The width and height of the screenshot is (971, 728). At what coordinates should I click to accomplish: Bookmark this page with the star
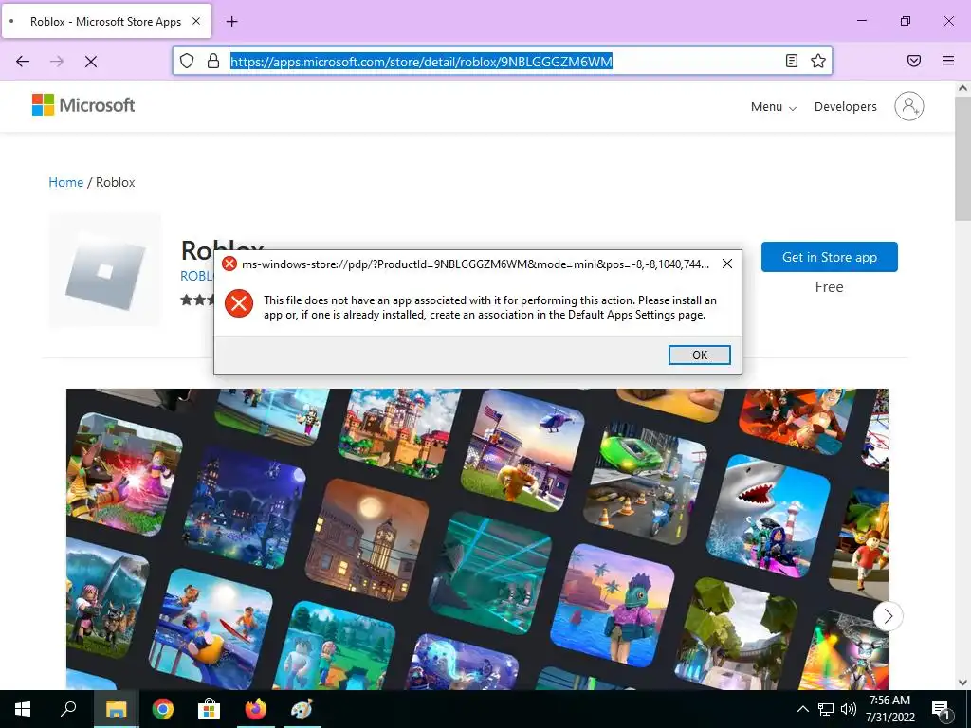point(818,61)
